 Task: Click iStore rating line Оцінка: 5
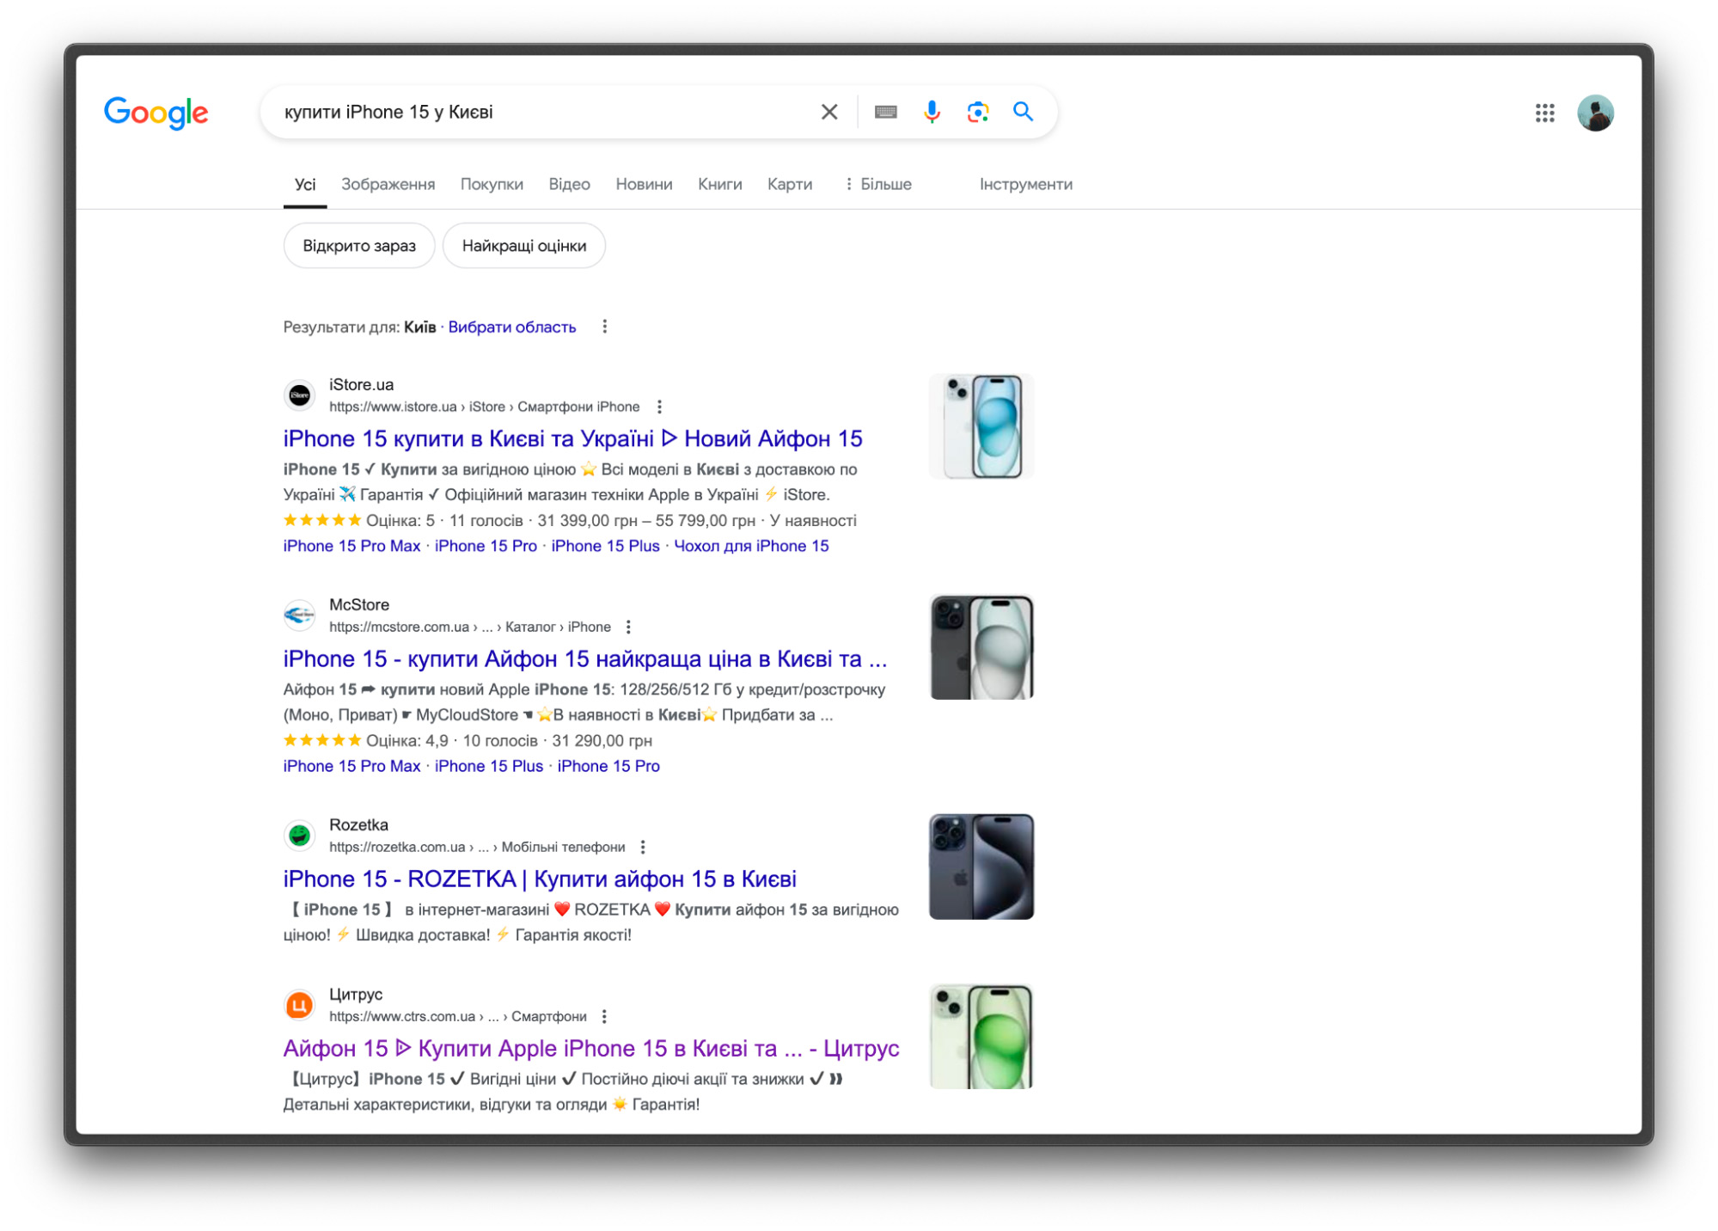coord(570,520)
